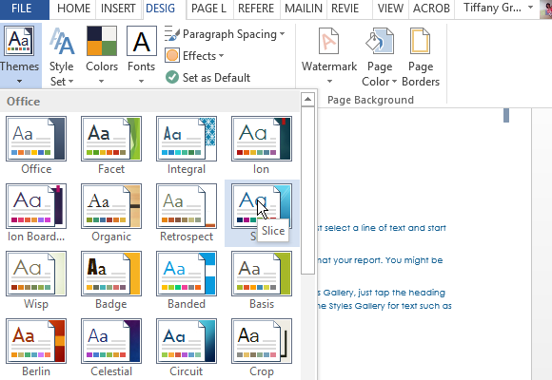552x380 pixels.
Task: Open the ACROBAT tab
Action: (431, 9)
